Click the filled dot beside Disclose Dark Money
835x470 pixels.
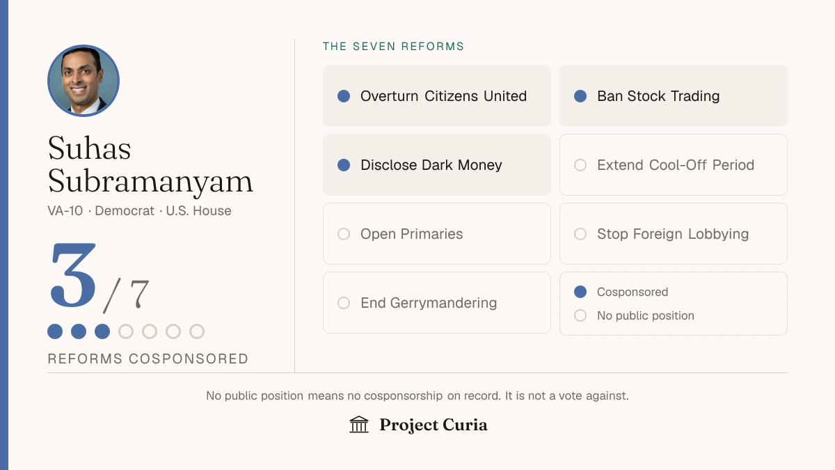(344, 165)
